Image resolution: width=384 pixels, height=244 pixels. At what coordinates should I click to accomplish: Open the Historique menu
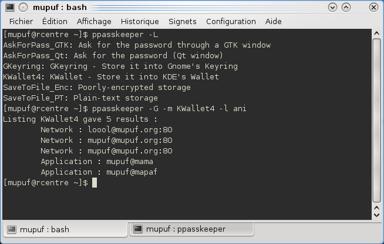click(140, 22)
